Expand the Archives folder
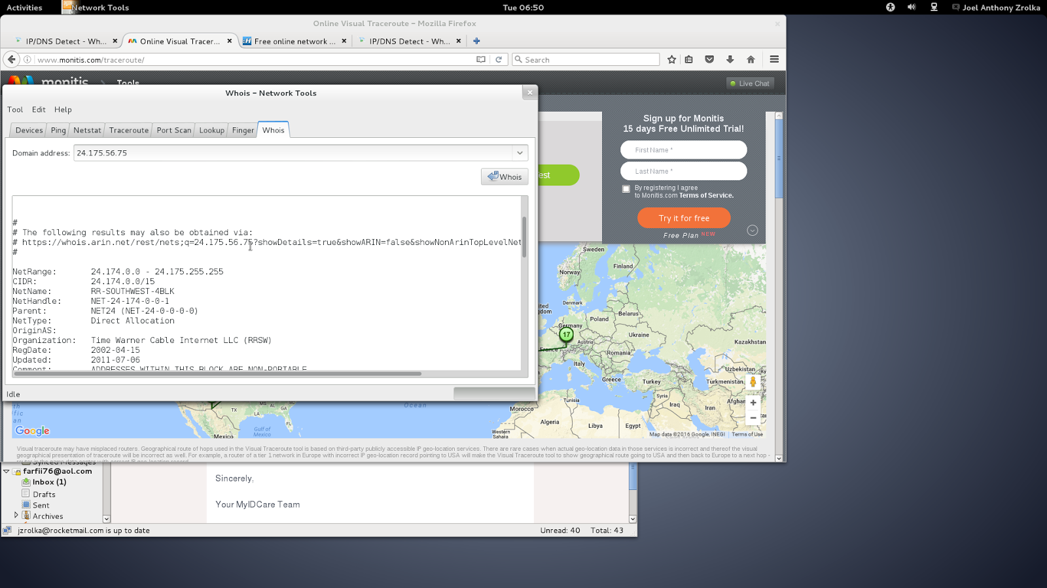This screenshot has height=588, width=1047. click(16, 515)
